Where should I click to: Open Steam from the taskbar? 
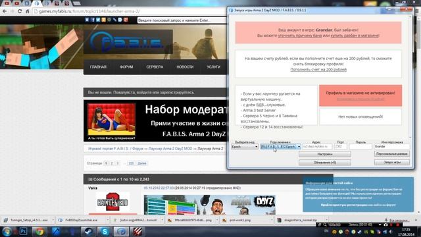click(x=89, y=231)
